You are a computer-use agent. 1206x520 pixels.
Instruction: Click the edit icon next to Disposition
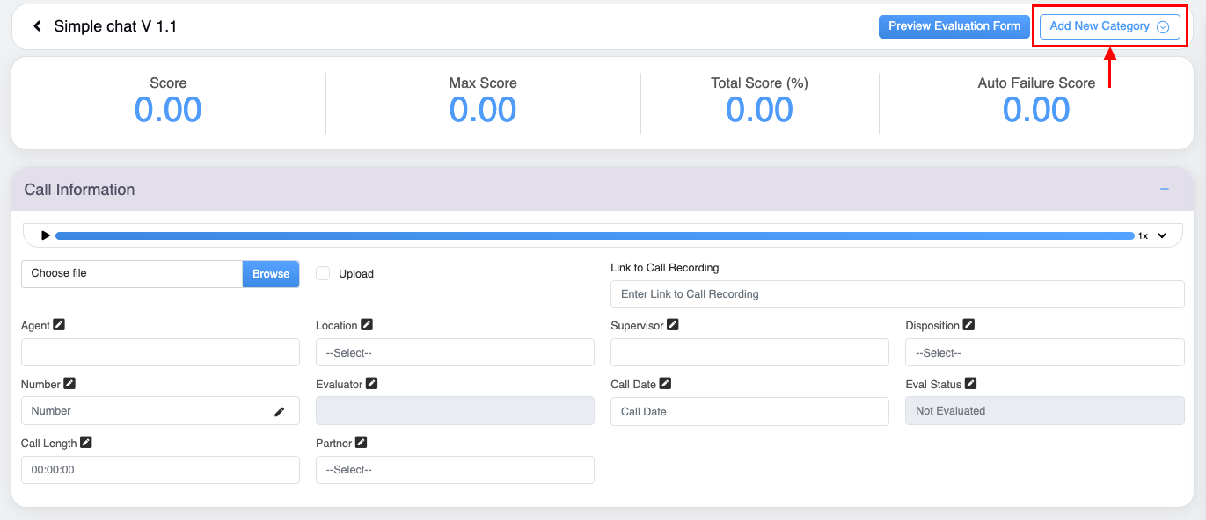click(968, 325)
